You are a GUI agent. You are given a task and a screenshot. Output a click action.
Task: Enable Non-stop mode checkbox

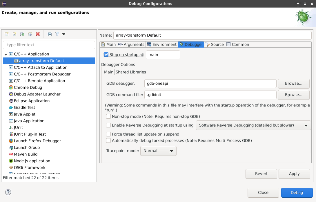(x=108, y=116)
